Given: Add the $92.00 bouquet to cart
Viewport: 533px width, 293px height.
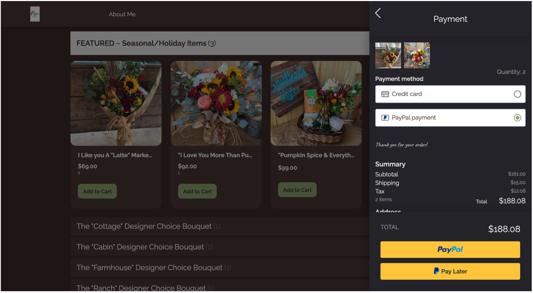Looking at the screenshot, I should pyautogui.click(x=197, y=191).
